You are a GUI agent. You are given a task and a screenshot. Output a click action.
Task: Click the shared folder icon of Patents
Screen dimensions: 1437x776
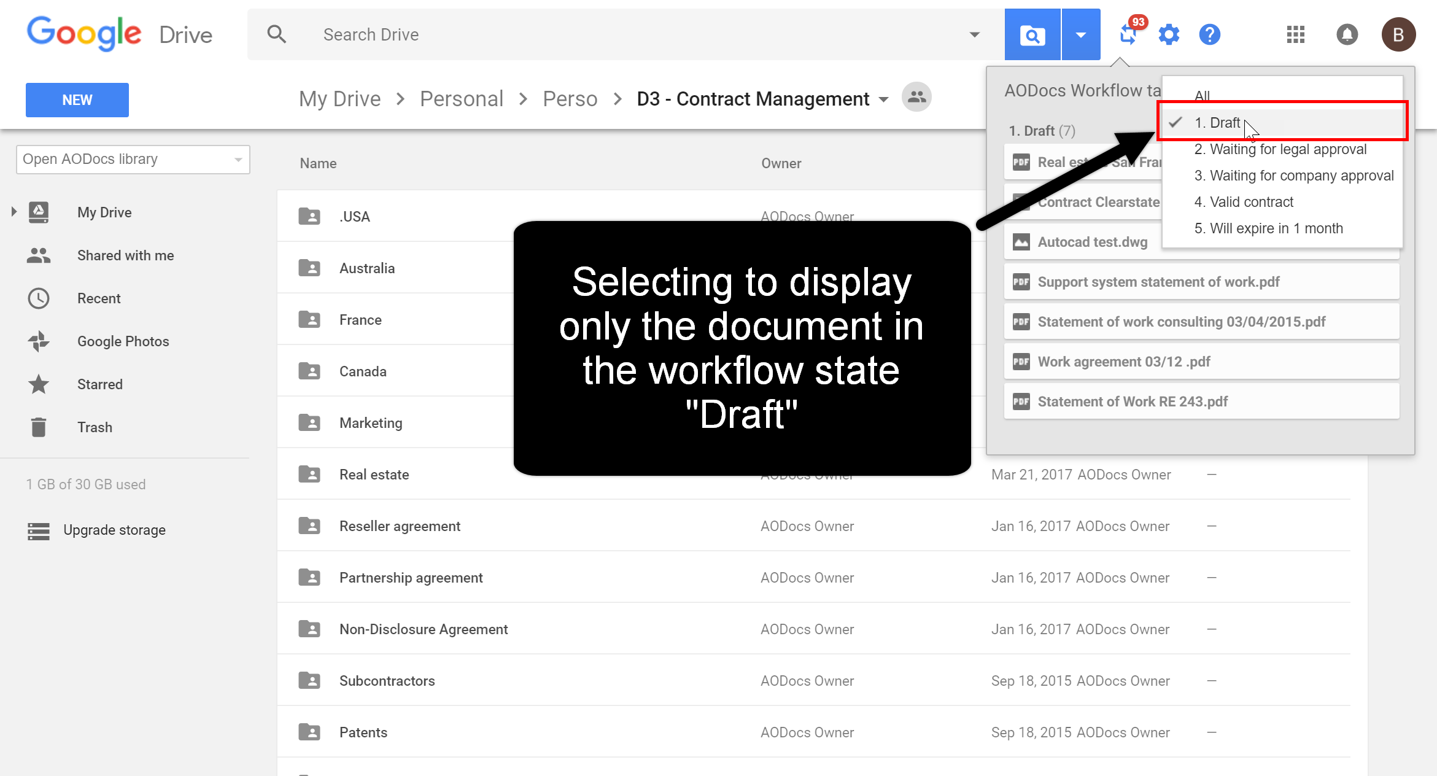pos(309,732)
